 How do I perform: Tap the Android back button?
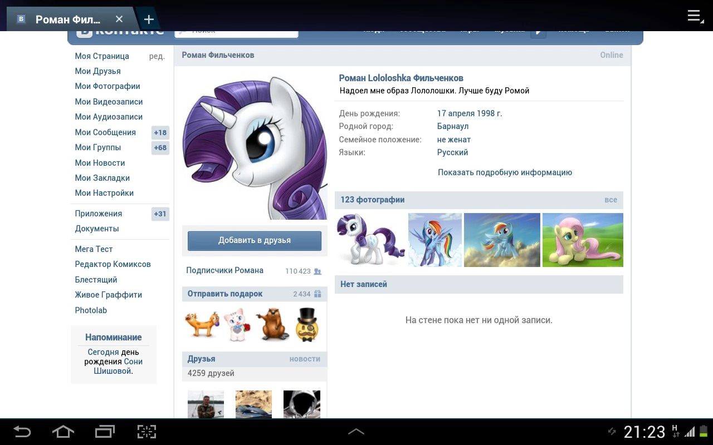coord(22,432)
